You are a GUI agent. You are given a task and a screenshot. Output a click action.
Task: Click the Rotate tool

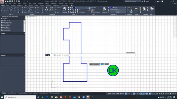pos(31,8)
